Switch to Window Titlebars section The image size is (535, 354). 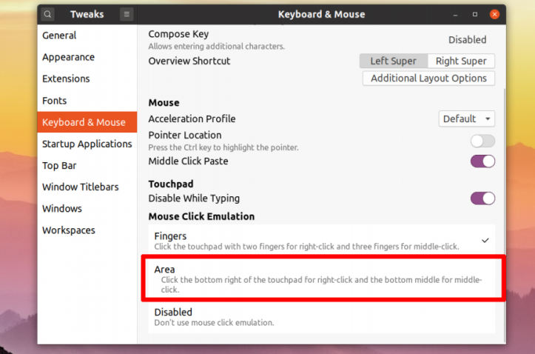tap(80, 187)
